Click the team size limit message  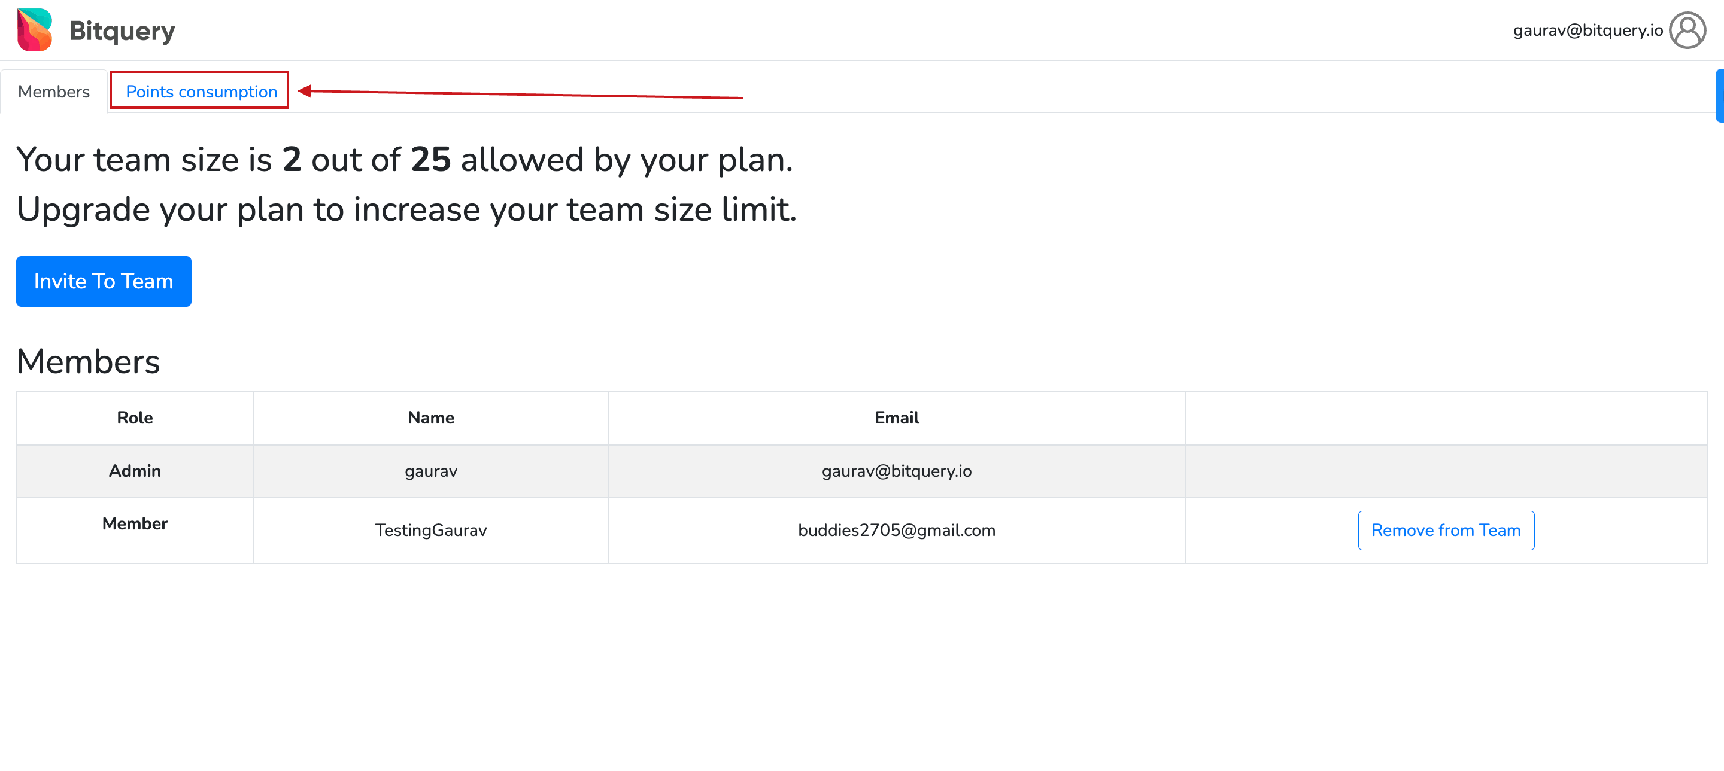pyautogui.click(x=406, y=185)
